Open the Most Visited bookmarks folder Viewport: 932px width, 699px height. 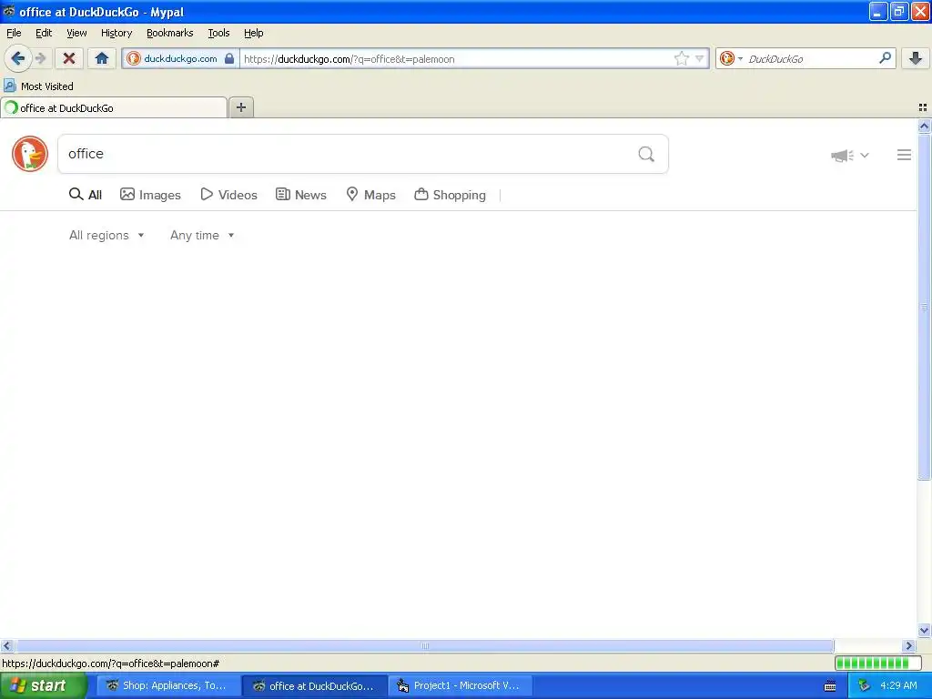pyautogui.click(x=39, y=86)
